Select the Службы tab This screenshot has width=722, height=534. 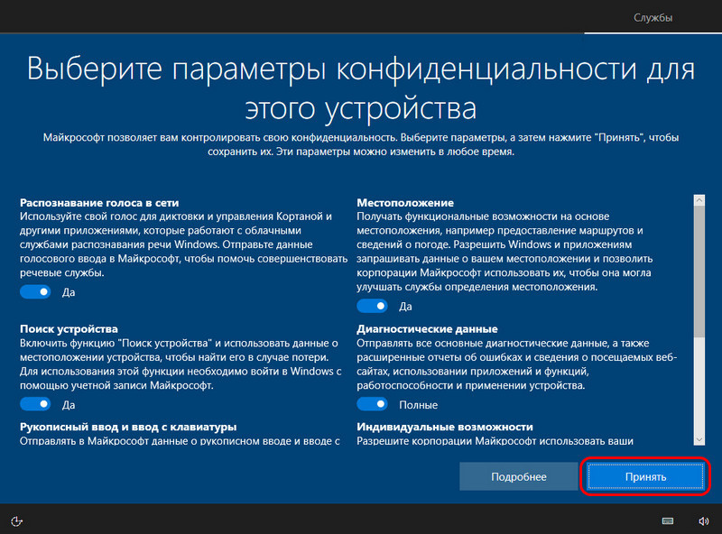[x=653, y=17]
